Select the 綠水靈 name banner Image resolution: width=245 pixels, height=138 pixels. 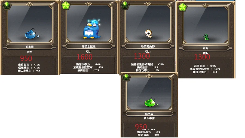coord(149,114)
